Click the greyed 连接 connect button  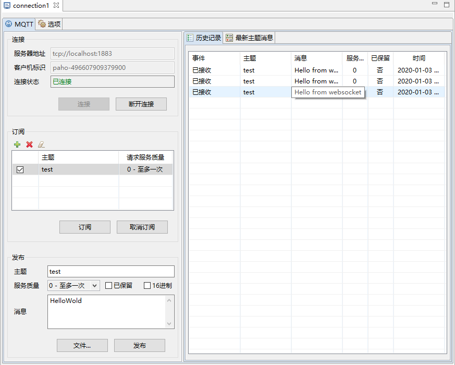coord(84,104)
